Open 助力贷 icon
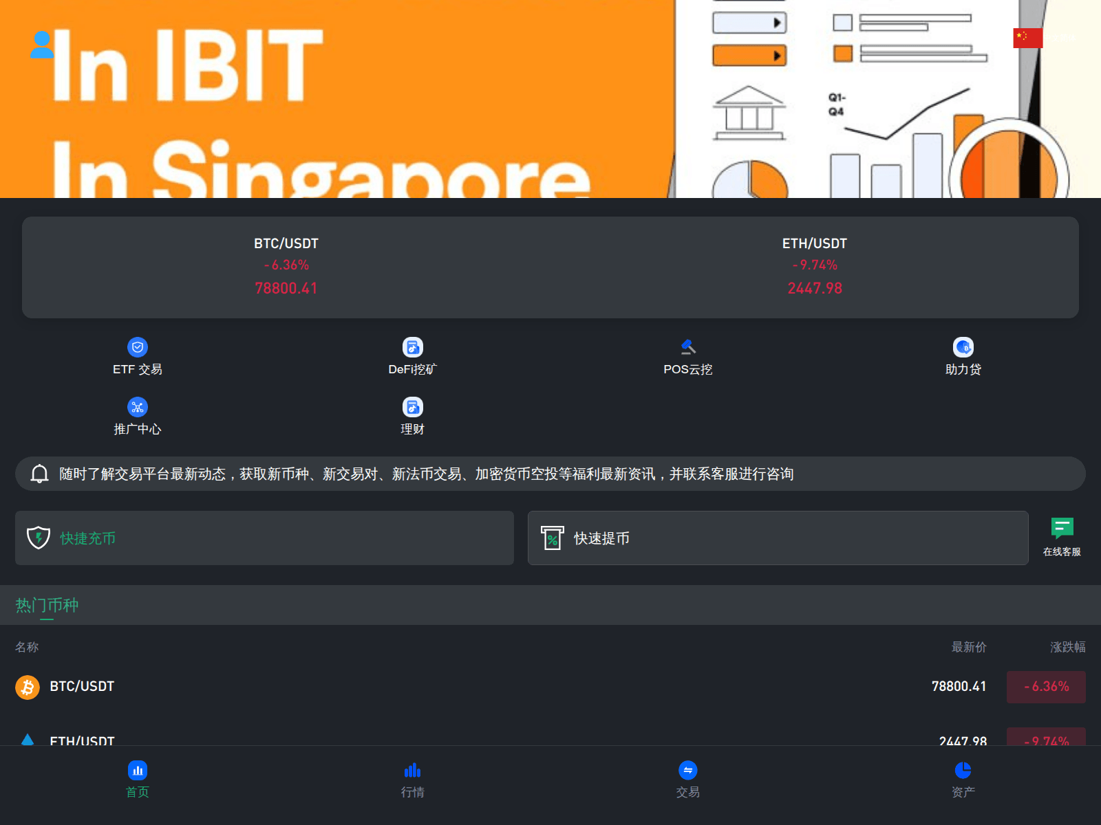 pos(963,347)
